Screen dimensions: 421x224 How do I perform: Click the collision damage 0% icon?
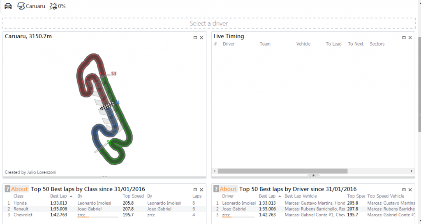click(58, 6)
